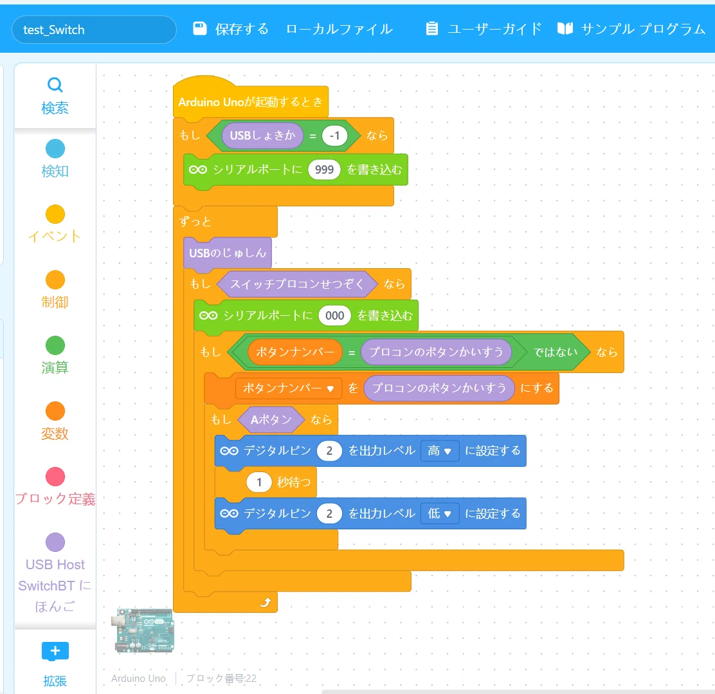Screen dimensions: 715x694
Task: Open the サンプル プログラム menu
Action: [x=631, y=29]
